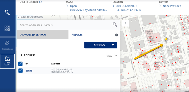Click the address search magnifier icon
This screenshot has height=92, width=189.
pos(115,25)
